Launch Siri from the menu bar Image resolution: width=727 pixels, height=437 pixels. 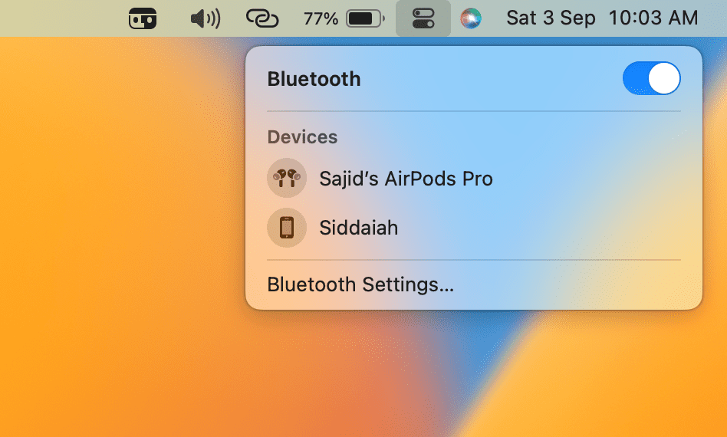471,18
